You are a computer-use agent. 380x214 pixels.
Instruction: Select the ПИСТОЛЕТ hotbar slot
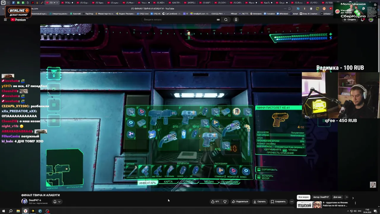[x=145, y=171]
